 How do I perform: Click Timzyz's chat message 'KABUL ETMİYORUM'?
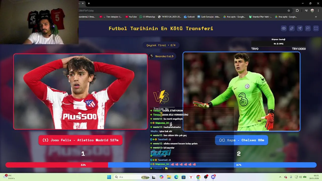pos(167,111)
